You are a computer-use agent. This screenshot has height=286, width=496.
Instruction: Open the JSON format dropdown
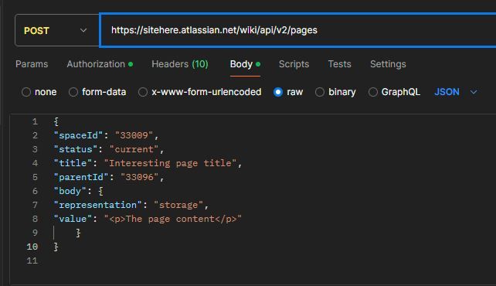(x=456, y=92)
